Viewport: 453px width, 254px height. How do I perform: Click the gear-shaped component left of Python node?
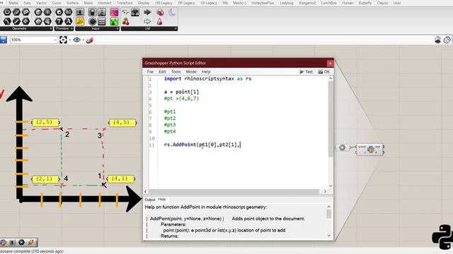(342, 147)
